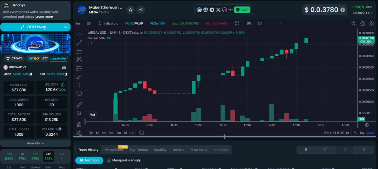This screenshot has width=378, height=169.
Task: Select the 6h performance period
Action: click(x=35, y=156)
